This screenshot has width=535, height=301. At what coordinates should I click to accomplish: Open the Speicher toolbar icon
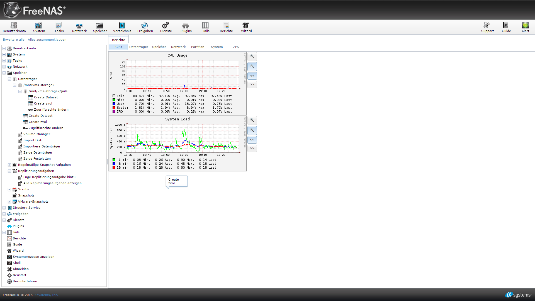100,27
